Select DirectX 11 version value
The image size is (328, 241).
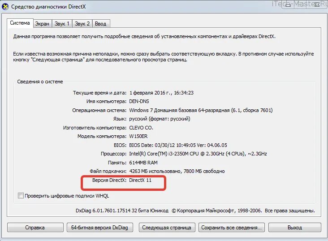coord(140,180)
